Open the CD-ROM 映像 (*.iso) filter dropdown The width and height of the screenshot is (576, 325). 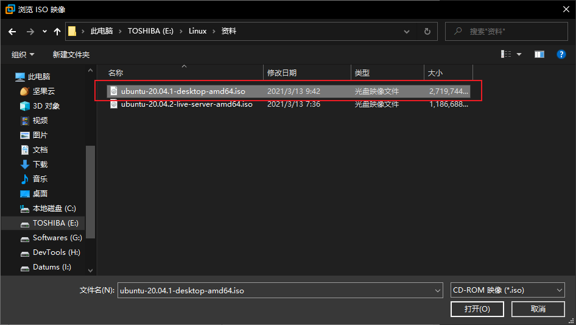tap(507, 290)
